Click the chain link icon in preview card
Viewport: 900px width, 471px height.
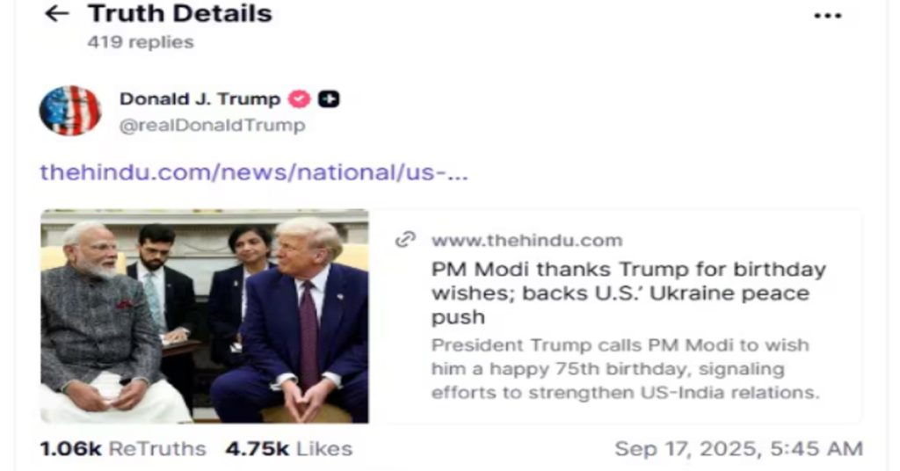[x=406, y=239]
